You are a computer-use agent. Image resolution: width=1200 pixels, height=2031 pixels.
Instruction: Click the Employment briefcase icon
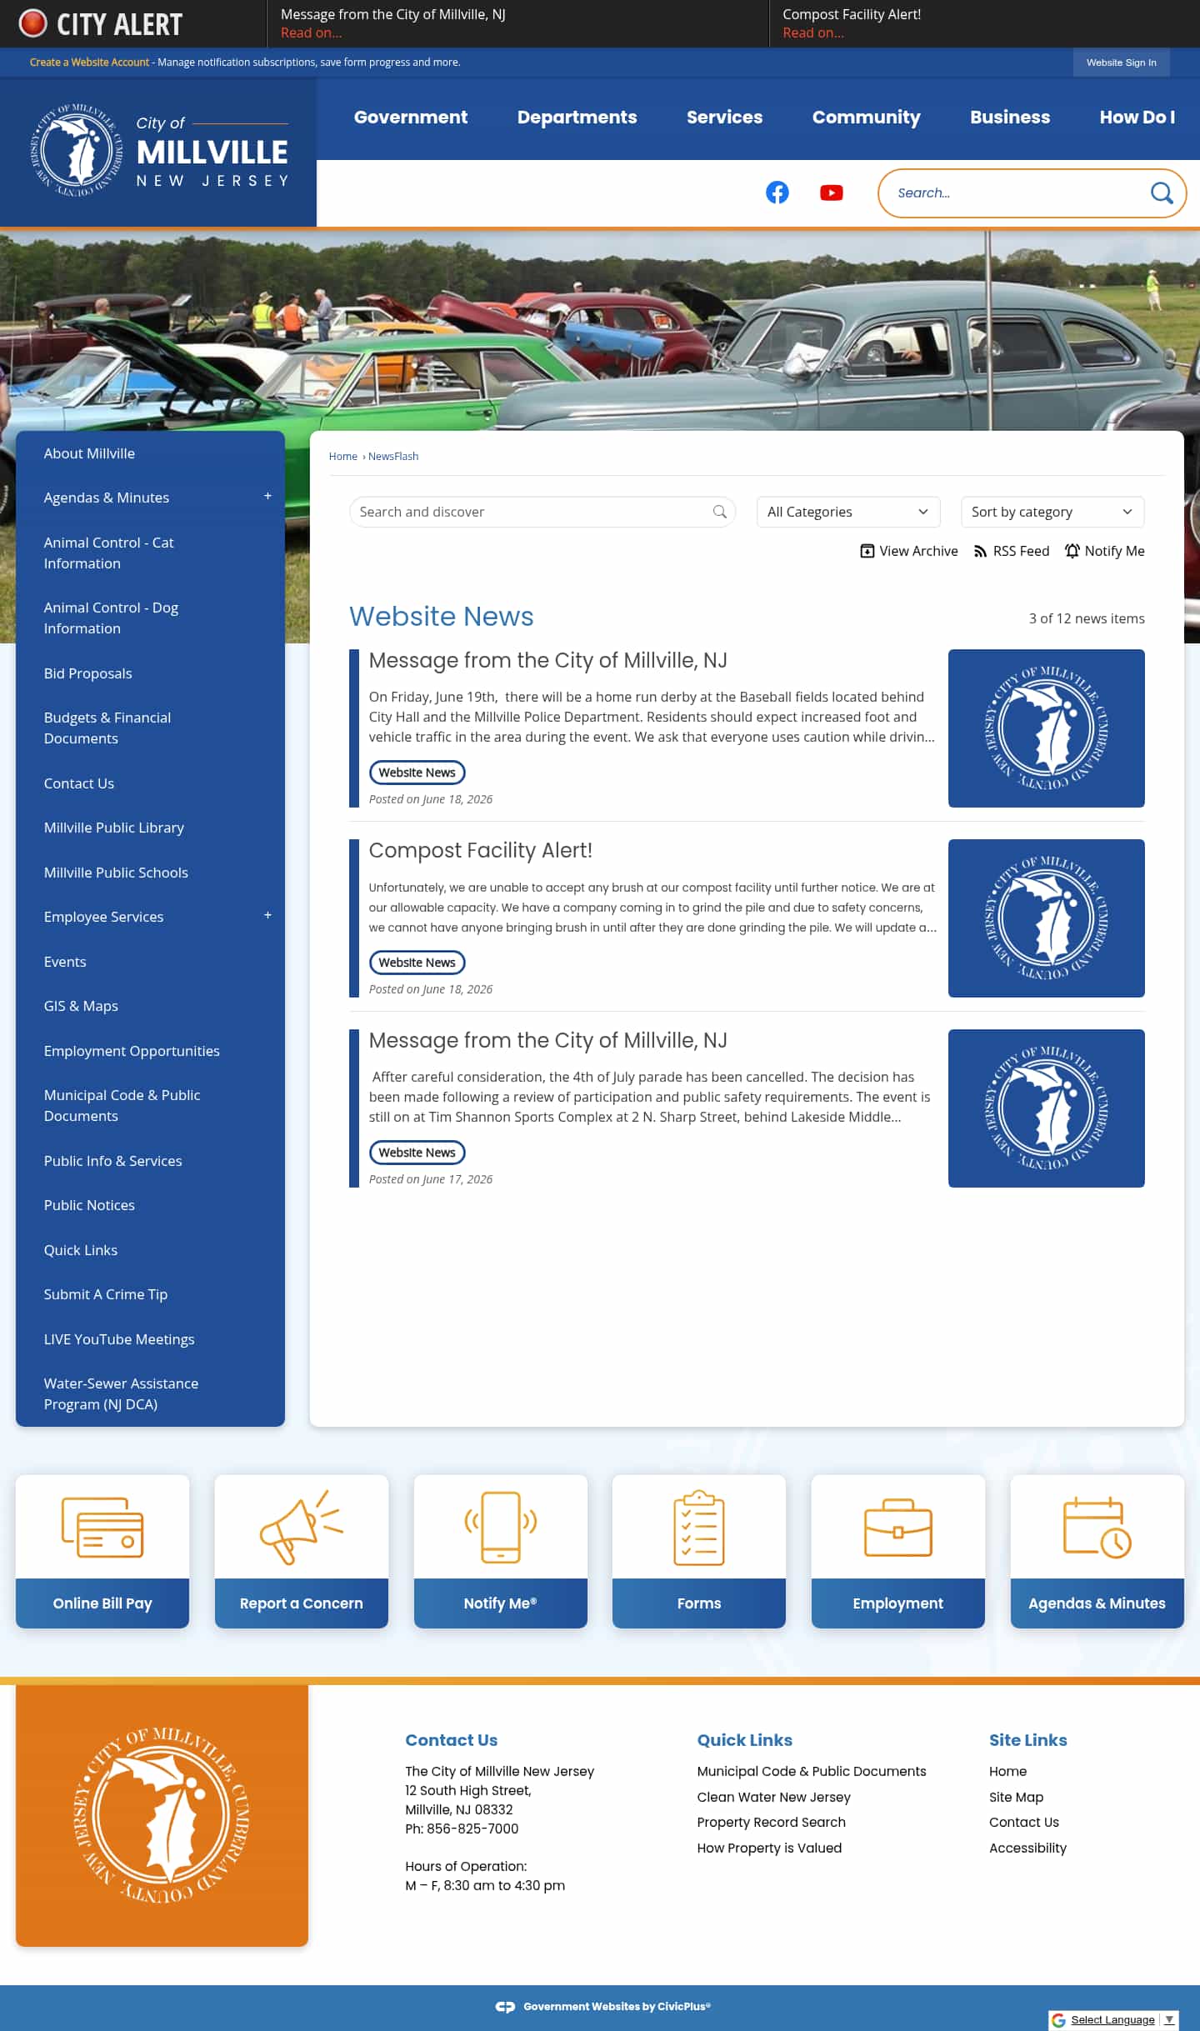pyautogui.click(x=897, y=1528)
